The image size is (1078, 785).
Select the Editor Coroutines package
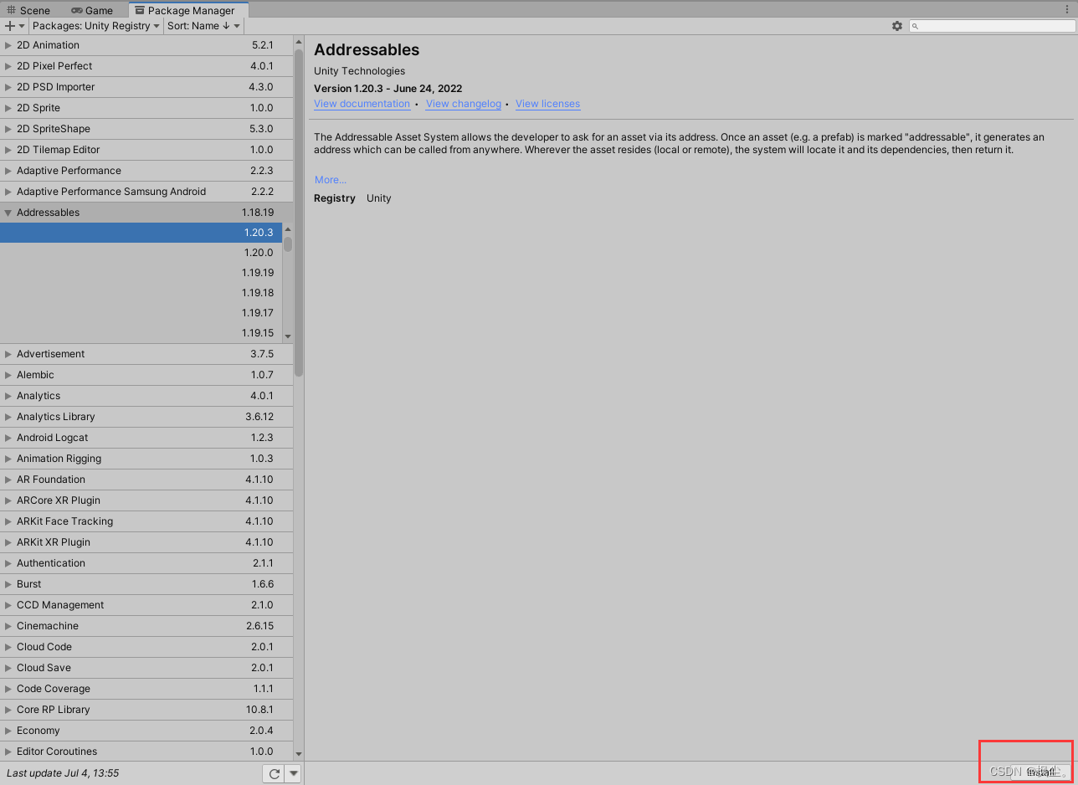tap(146, 752)
